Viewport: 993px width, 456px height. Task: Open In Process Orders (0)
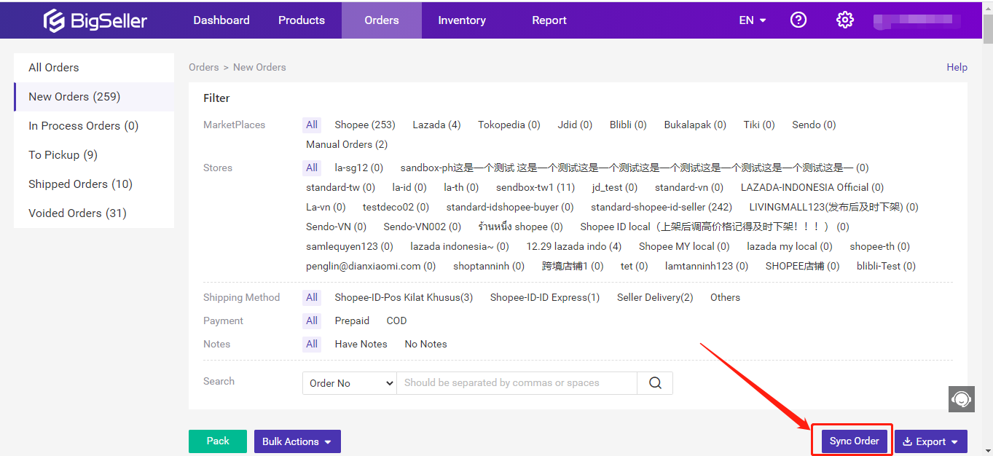[x=94, y=126]
